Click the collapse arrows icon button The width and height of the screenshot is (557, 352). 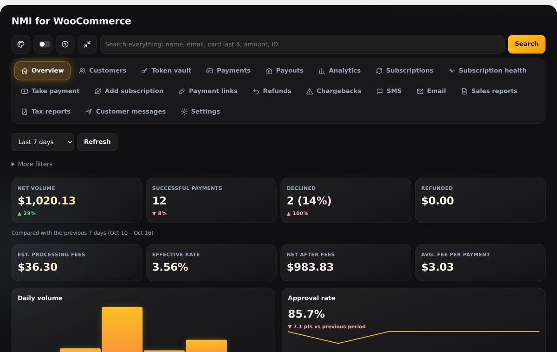[x=87, y=44]
